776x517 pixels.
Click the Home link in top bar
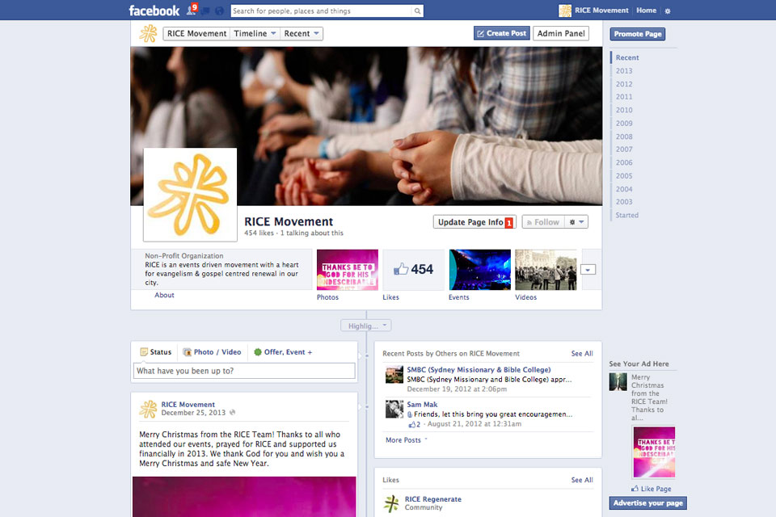pos(647,11)
